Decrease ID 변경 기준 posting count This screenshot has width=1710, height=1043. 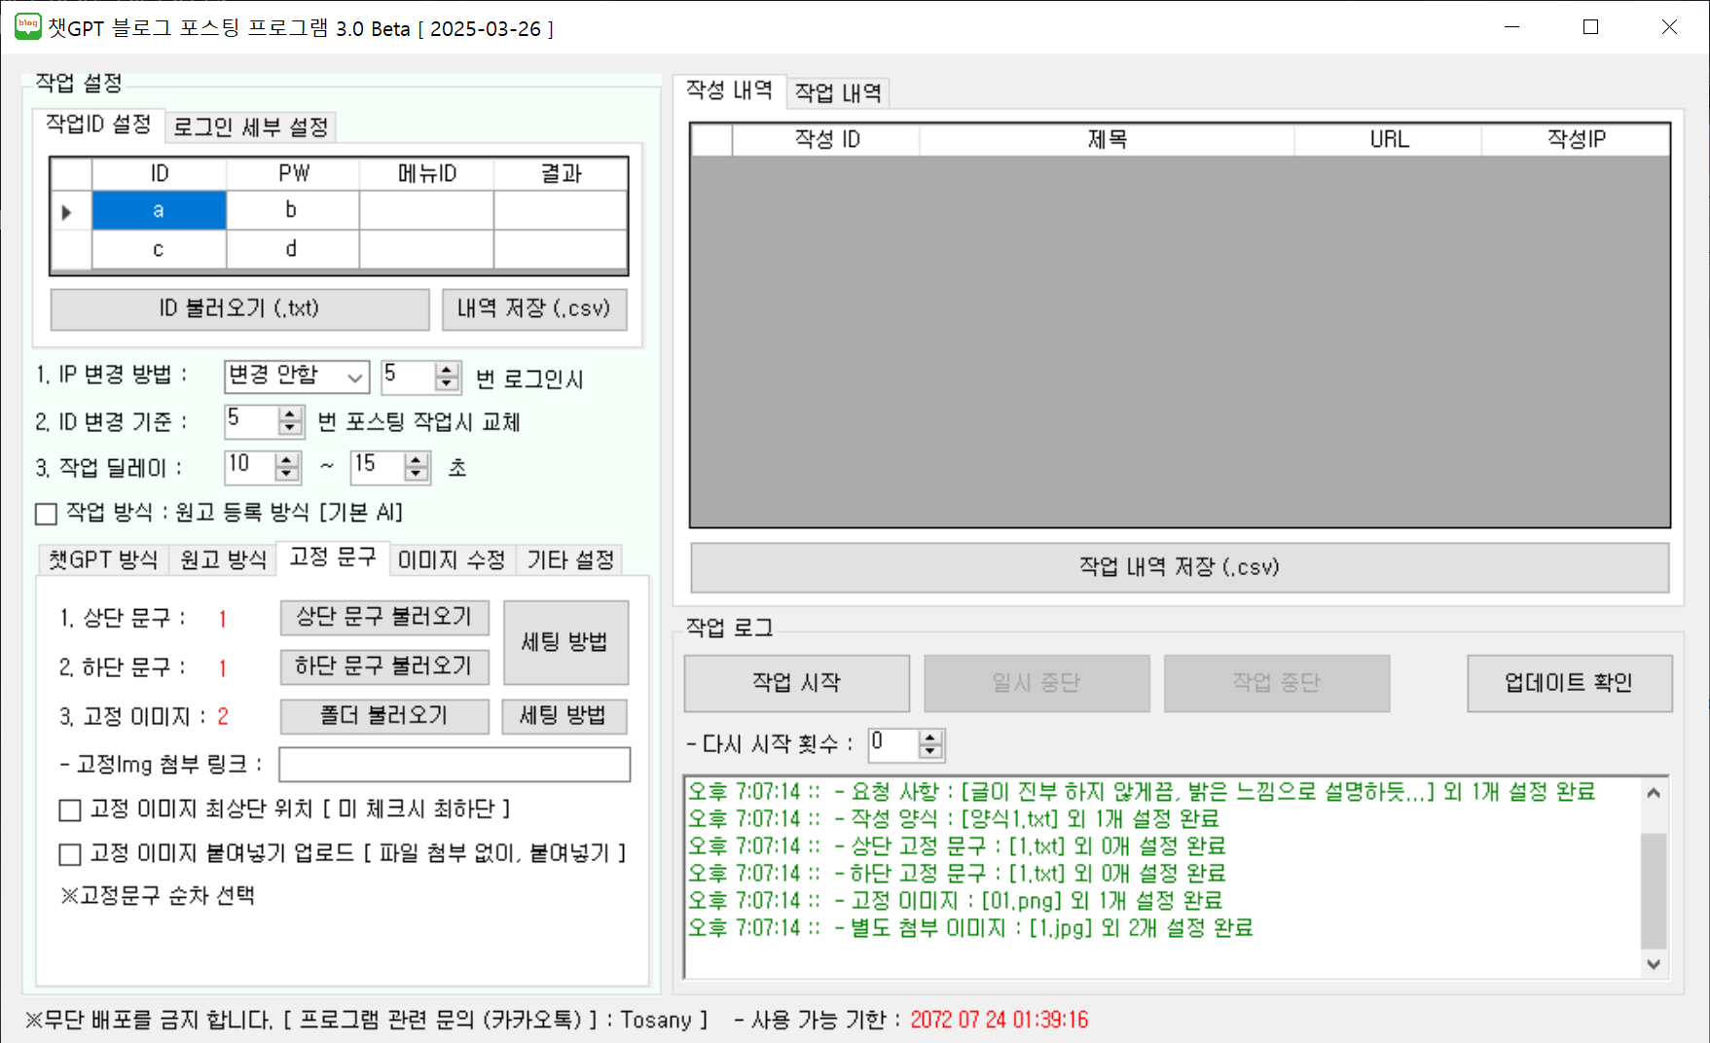pyautogui.click(x=289, y=429)
